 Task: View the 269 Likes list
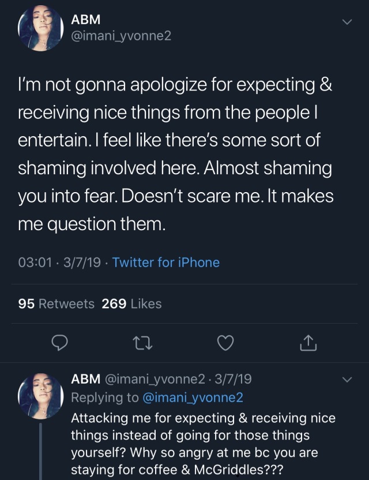point(131,303)
